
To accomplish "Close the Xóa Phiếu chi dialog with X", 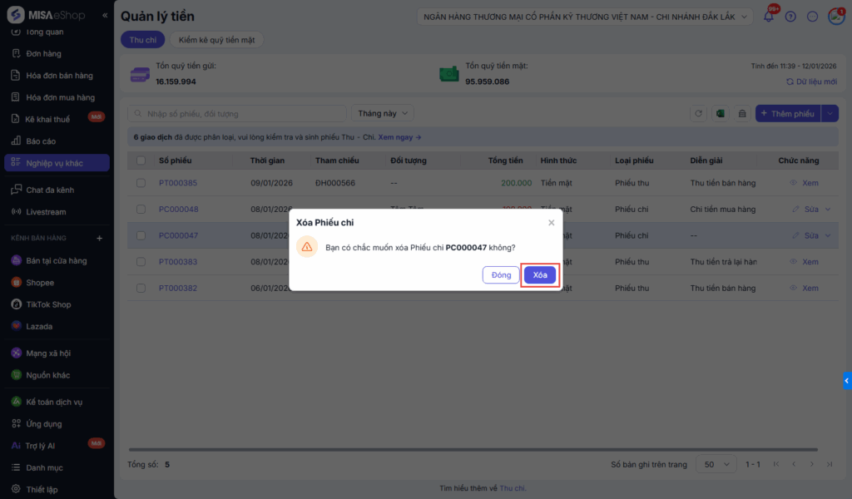I will (551, 223).
